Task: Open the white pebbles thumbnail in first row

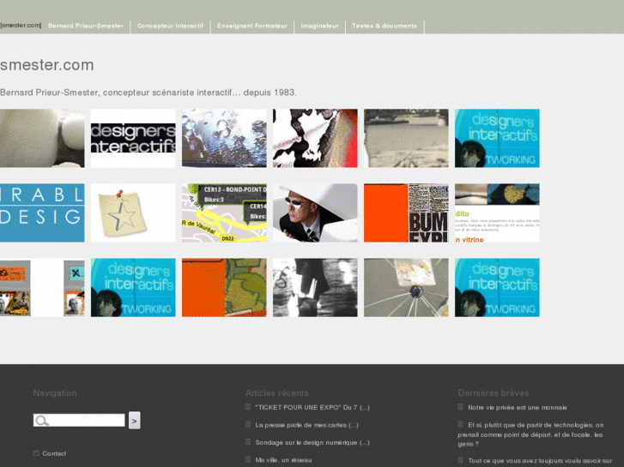Action: 42,138
